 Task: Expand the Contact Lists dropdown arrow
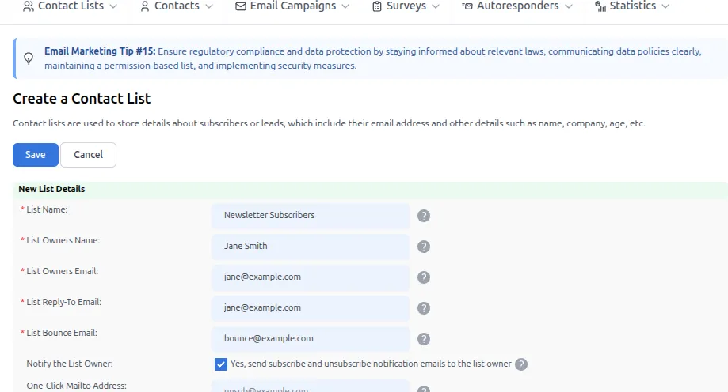coord(113,6)
